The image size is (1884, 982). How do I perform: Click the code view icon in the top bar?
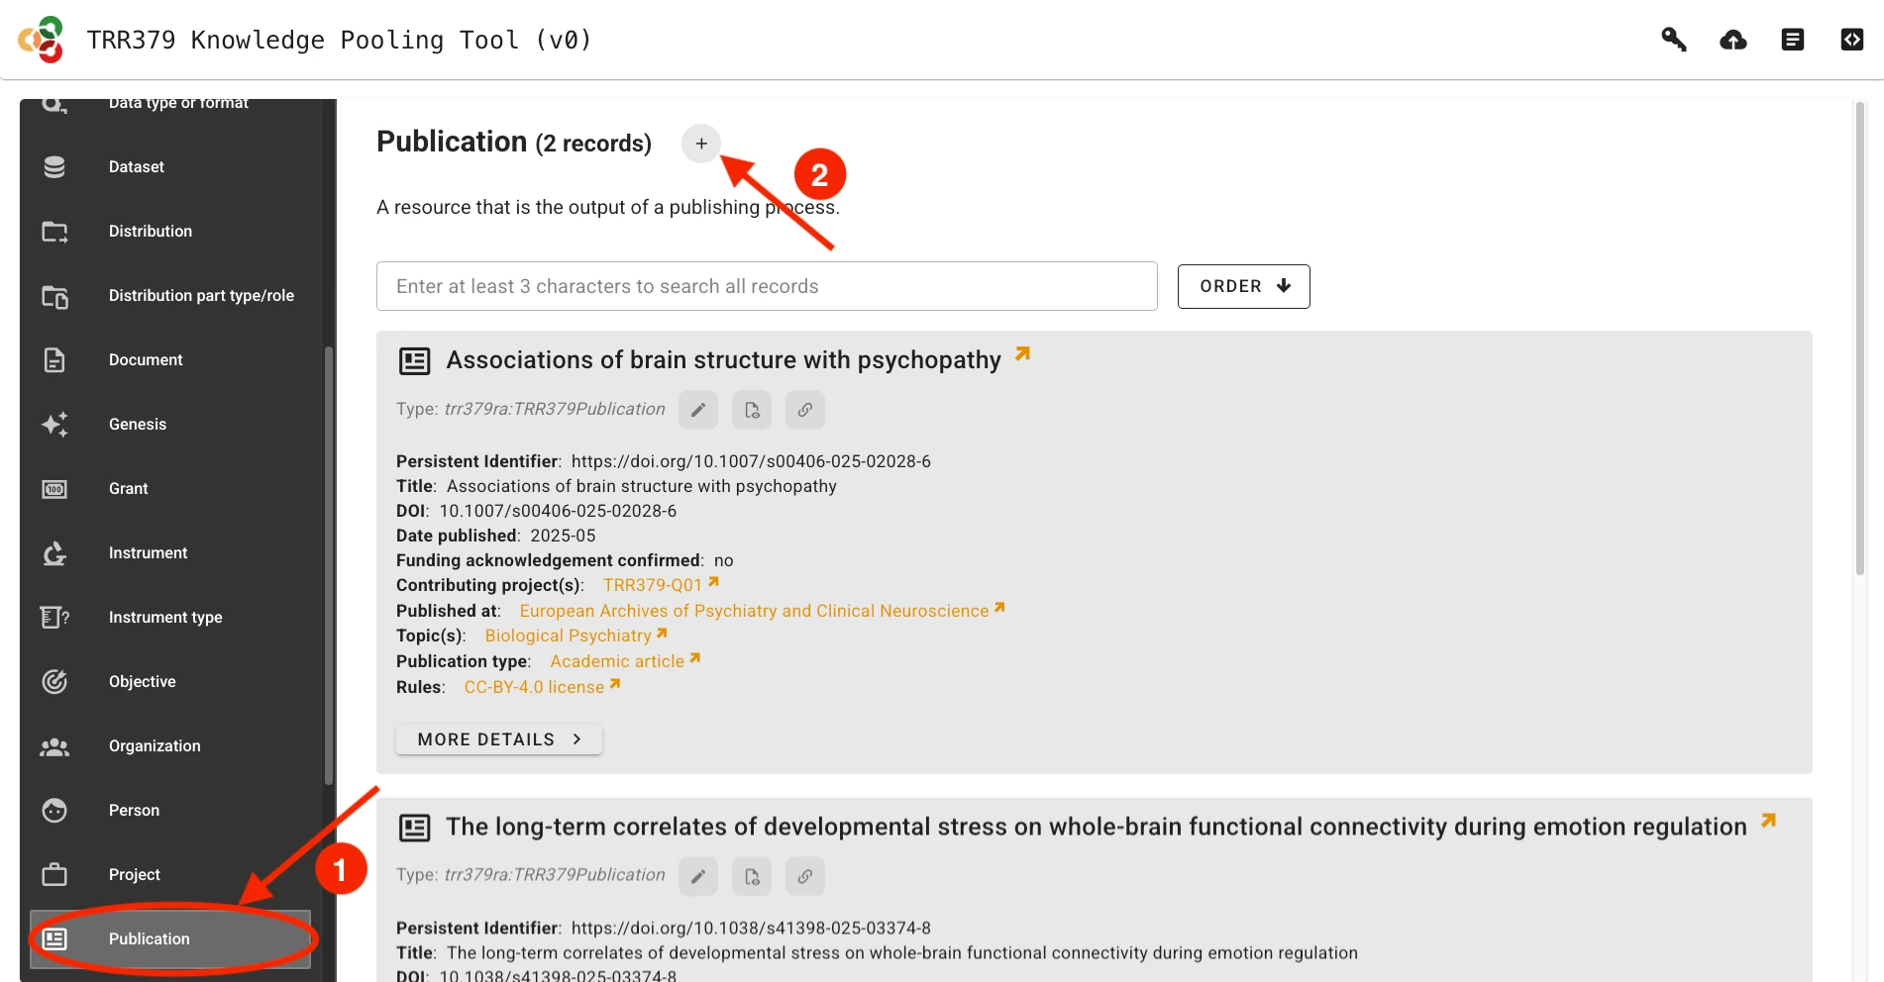click(1851, 40)
